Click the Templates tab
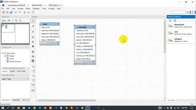 click(x=171, y=100)
